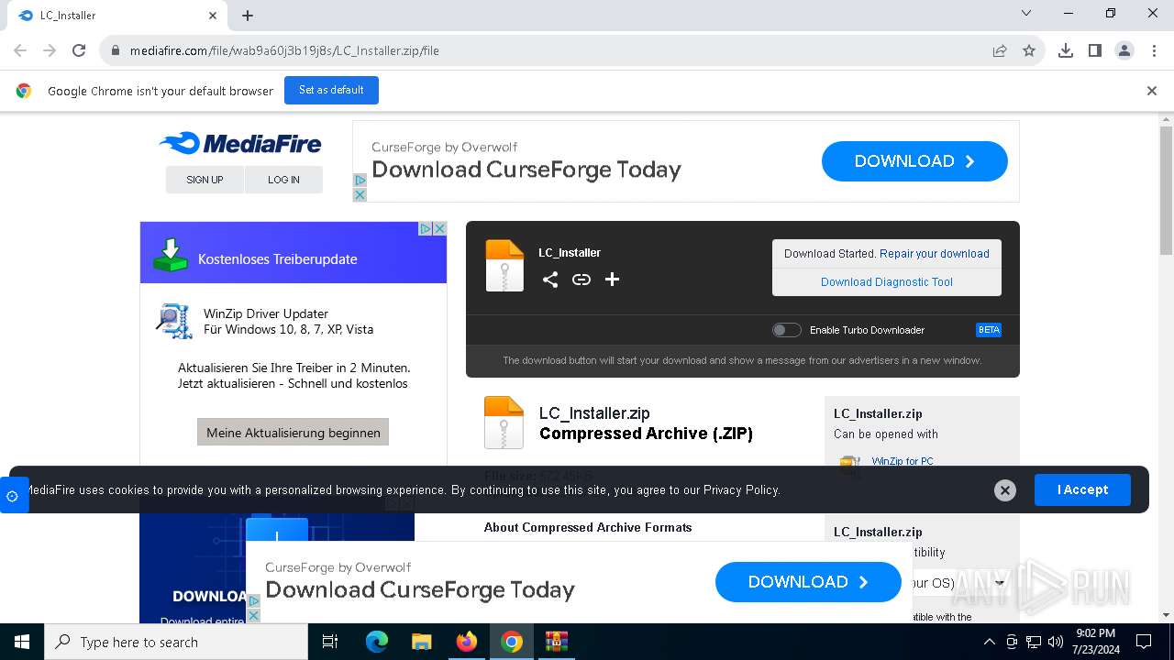
Task: Click the WinZip for PC link
Action: [x=903, y=461]
